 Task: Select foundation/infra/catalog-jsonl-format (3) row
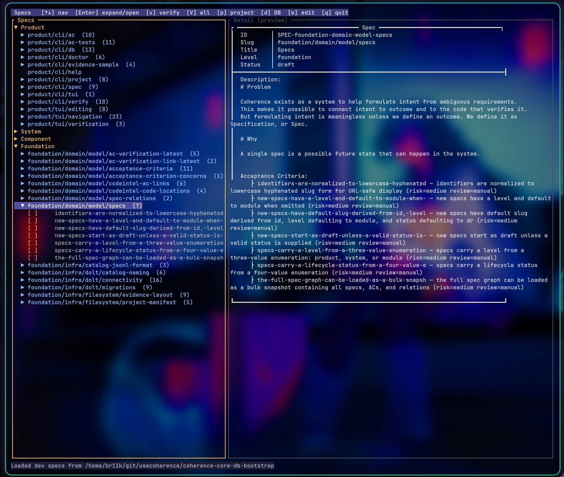coord(95,265)
